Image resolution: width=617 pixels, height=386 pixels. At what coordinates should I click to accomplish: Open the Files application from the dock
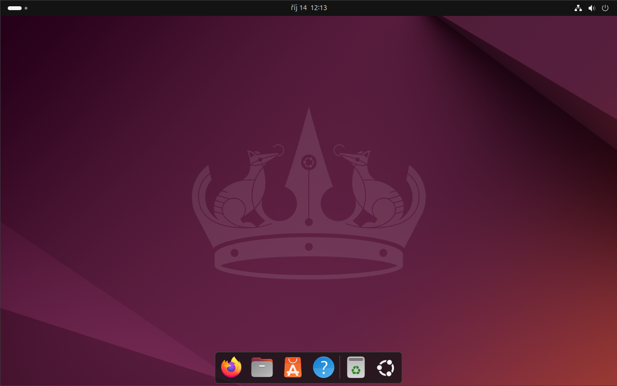coord(262,367)
